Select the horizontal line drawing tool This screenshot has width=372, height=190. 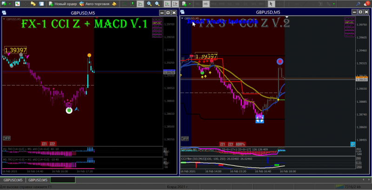point(296,4)
